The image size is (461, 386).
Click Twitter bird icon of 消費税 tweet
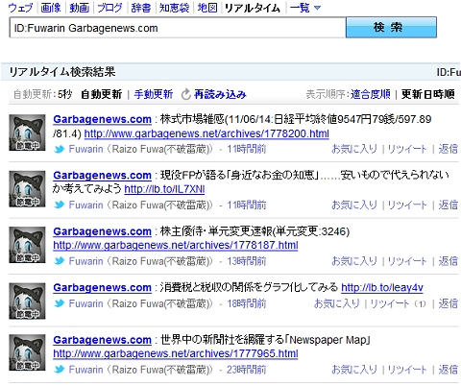point(60,303)
